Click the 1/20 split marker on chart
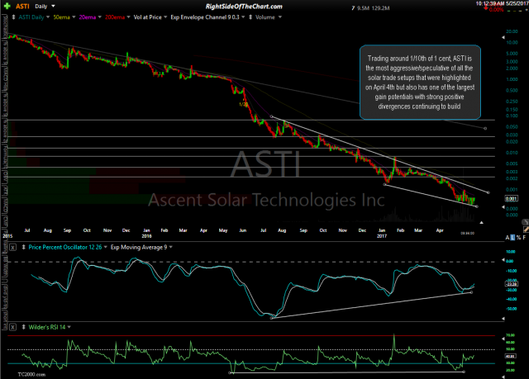 (x=243, y=104)
